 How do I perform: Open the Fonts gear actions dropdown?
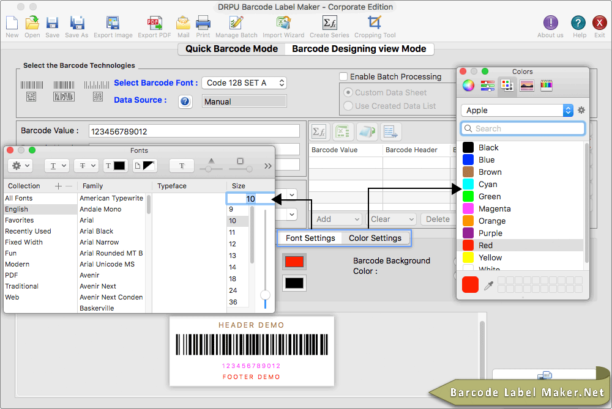(20, 166)
